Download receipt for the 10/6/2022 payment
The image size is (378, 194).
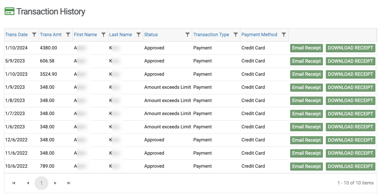[x=350, y=167]
